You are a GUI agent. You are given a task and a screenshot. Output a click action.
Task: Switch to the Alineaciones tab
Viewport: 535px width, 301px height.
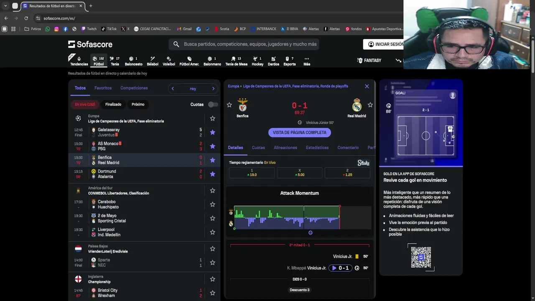click(x=285, y=148)
